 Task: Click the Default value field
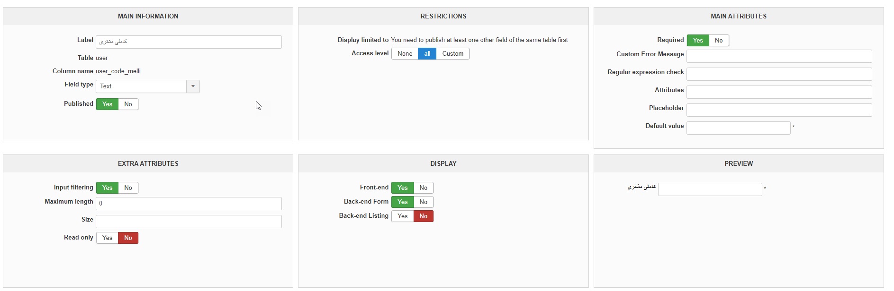pyautogui.click(x=738, y=128)
